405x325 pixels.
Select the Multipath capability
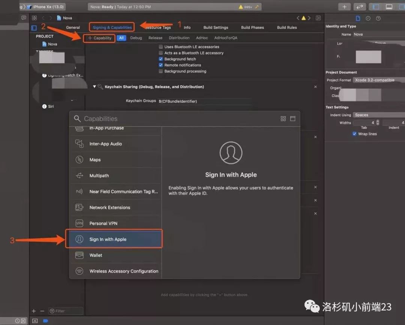point(116,176)
